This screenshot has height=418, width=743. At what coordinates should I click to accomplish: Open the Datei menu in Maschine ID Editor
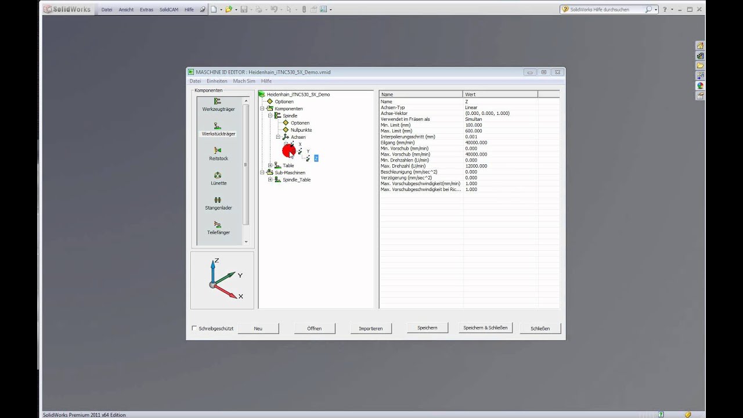(x=195, y=81)
